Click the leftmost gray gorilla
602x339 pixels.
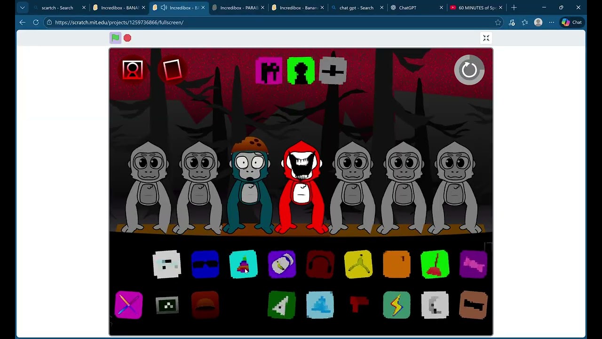(x=148, y=187)
